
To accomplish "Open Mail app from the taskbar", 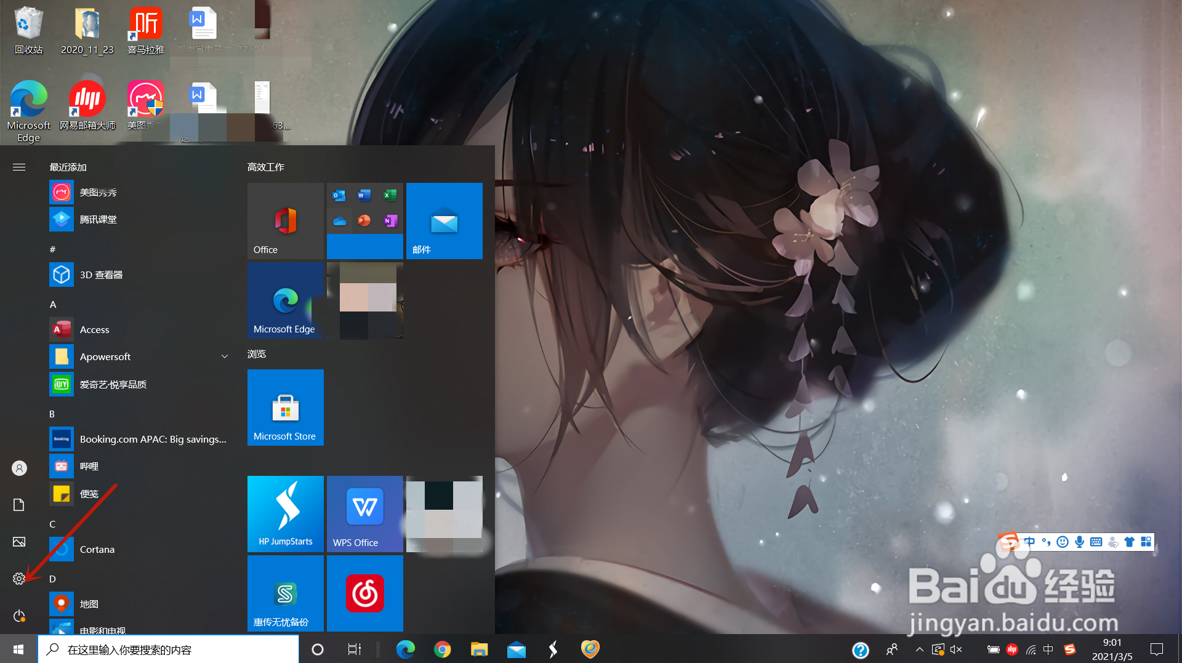I will [517, 649].
